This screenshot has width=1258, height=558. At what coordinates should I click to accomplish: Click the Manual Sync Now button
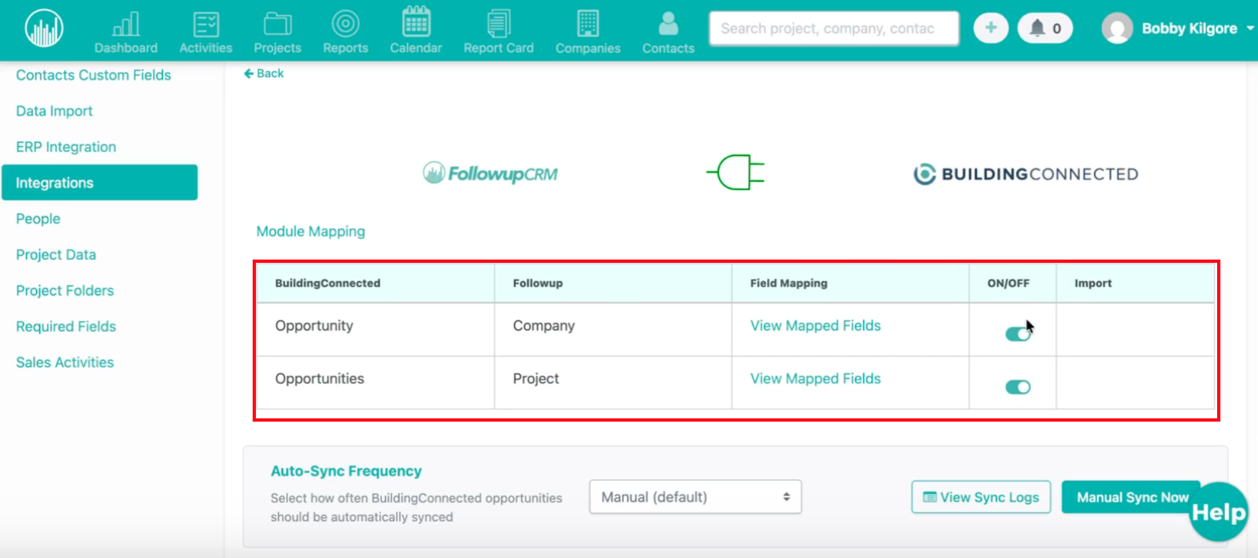[1132, 497]
